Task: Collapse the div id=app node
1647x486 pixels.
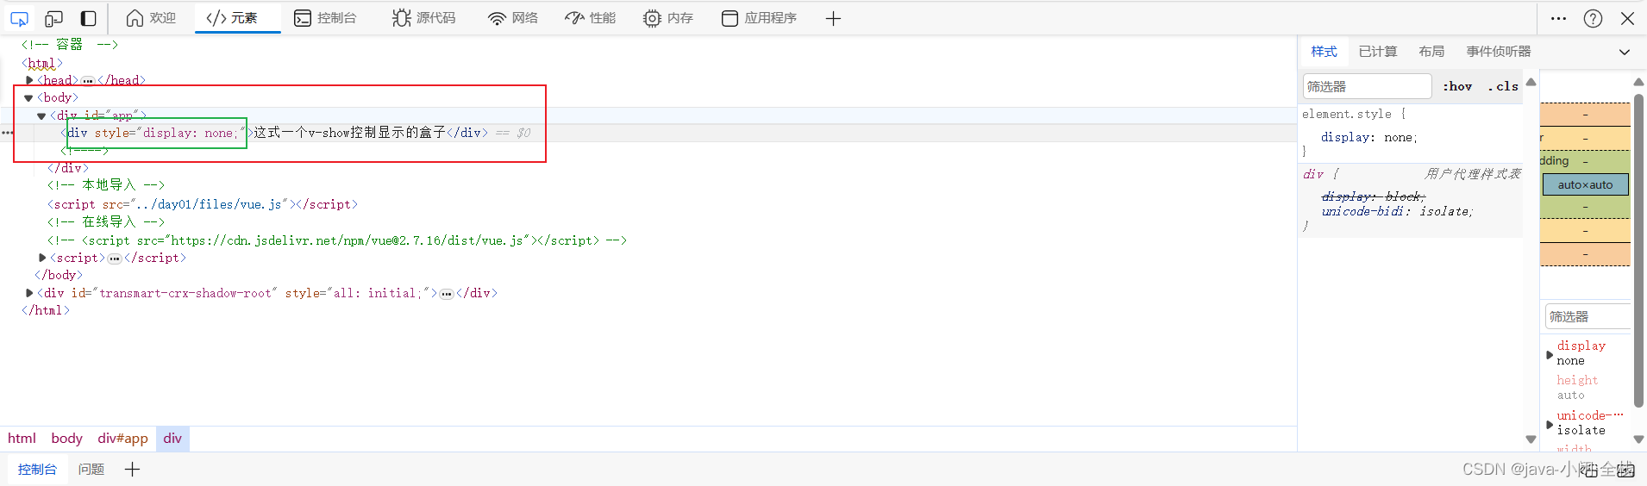Action: click(x=41, y=115)
